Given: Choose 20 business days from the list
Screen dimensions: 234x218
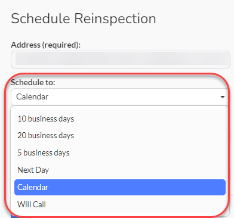Looking at the screenshot, I should coord(120,136).
